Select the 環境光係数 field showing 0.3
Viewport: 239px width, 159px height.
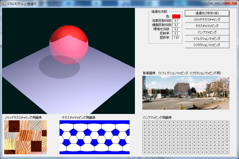click(x=176, y=29)
